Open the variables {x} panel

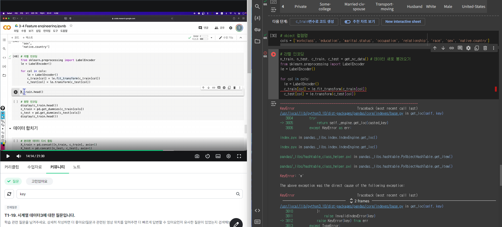tap(257, 18)
